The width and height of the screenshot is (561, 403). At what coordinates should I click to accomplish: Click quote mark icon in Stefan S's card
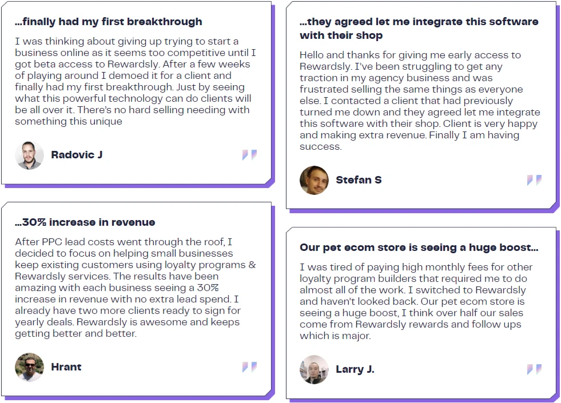pos(534,180)
